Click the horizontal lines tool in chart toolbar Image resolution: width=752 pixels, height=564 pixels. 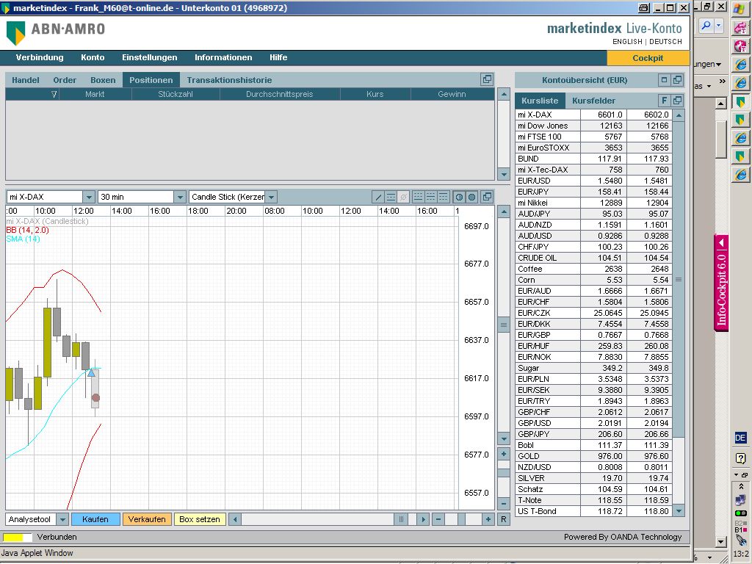coord(391,197)
